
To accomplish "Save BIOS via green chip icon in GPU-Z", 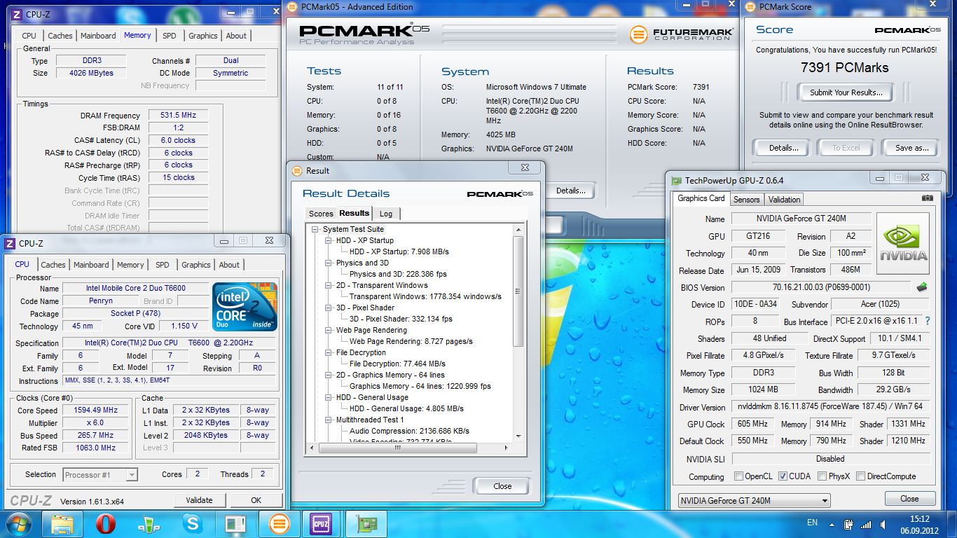I will pos(922,287).
